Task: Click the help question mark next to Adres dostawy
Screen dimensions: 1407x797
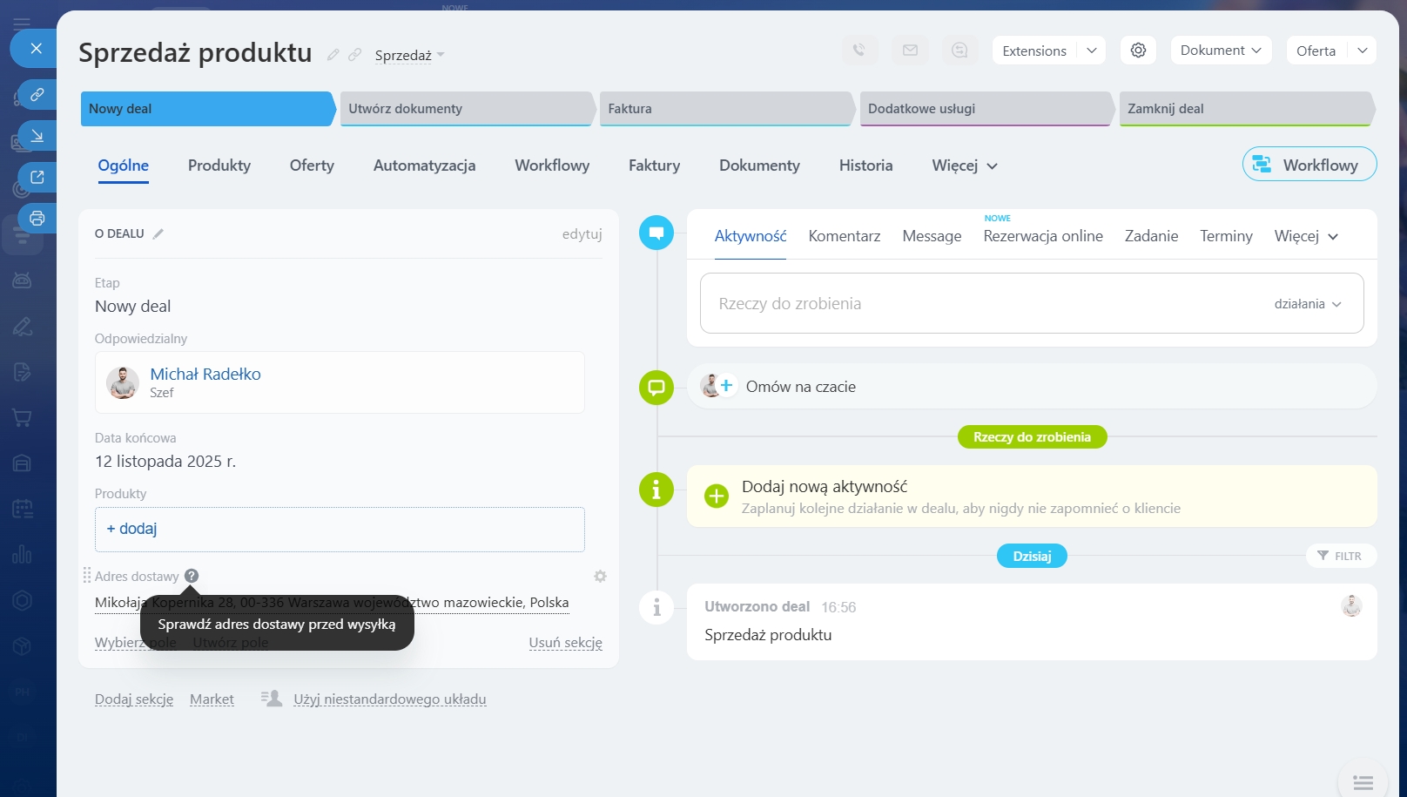Action: (x=192, y=576)
